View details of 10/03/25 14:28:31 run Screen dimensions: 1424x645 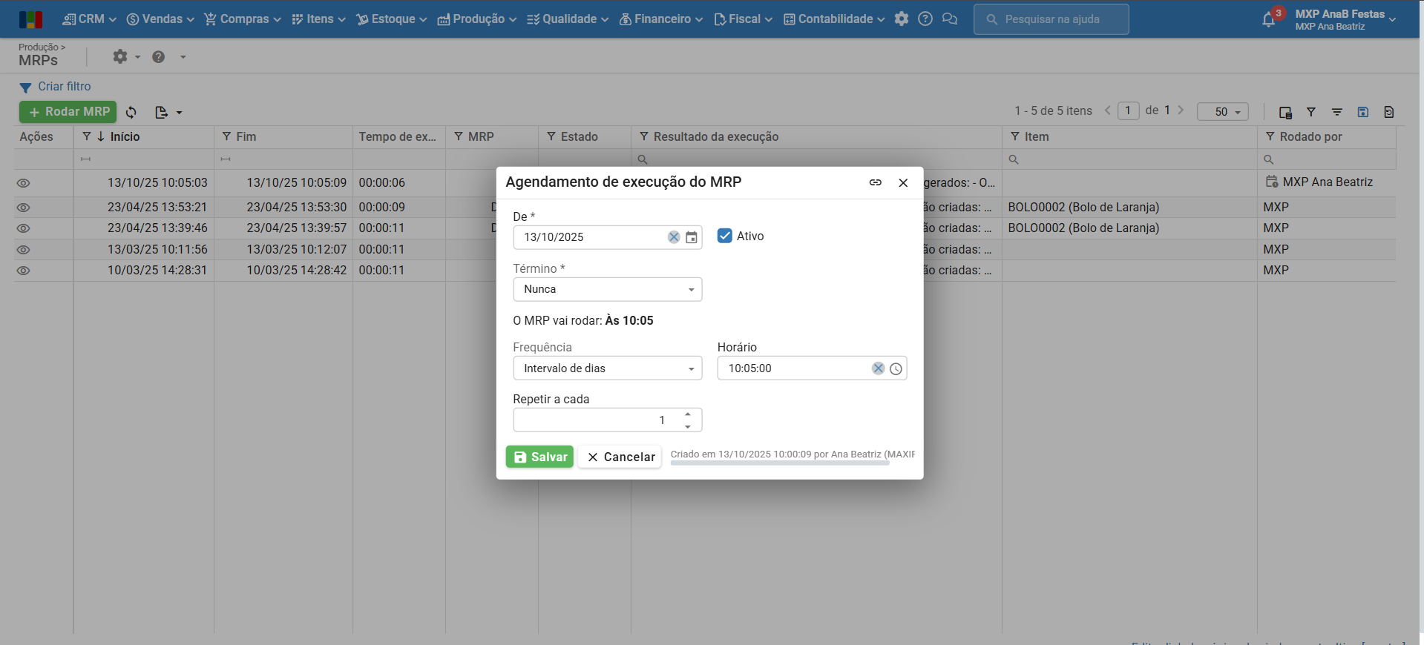point(24,271)
